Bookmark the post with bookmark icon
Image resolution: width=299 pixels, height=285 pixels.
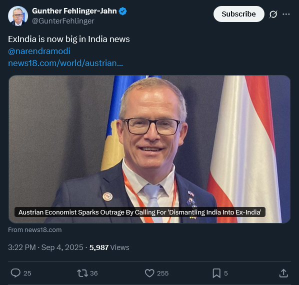(216, 273)
